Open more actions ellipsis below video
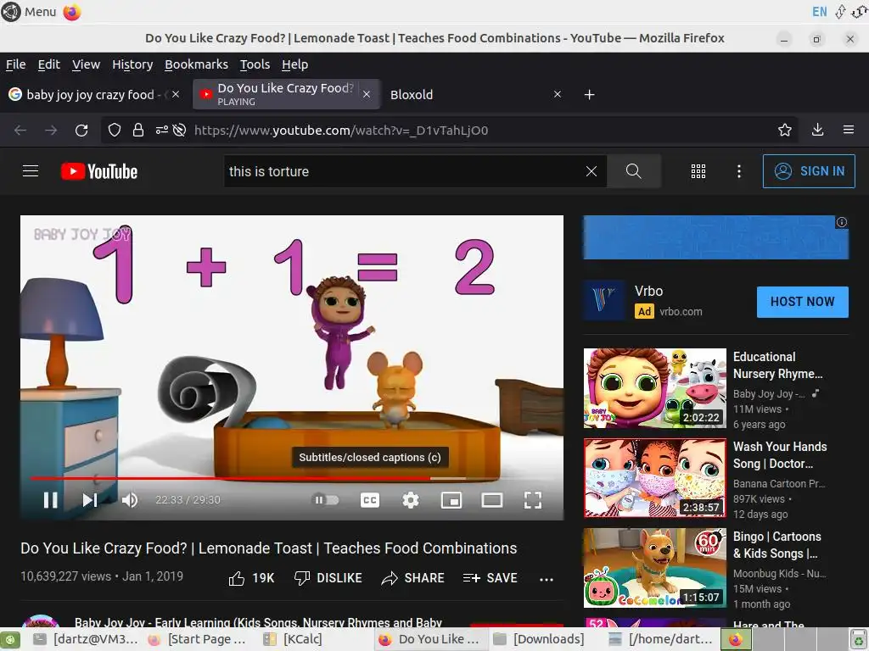The height and width of the screenshot is (651, 869). pyautogui.click(x=547, y=579)
